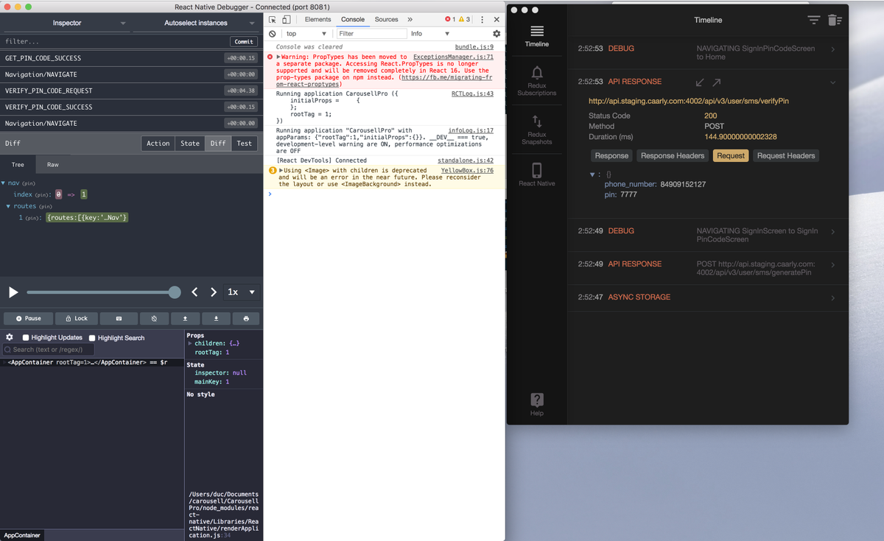Click the red error count badge in DevTools
884x541 pixels.
(x=450, y=19)
